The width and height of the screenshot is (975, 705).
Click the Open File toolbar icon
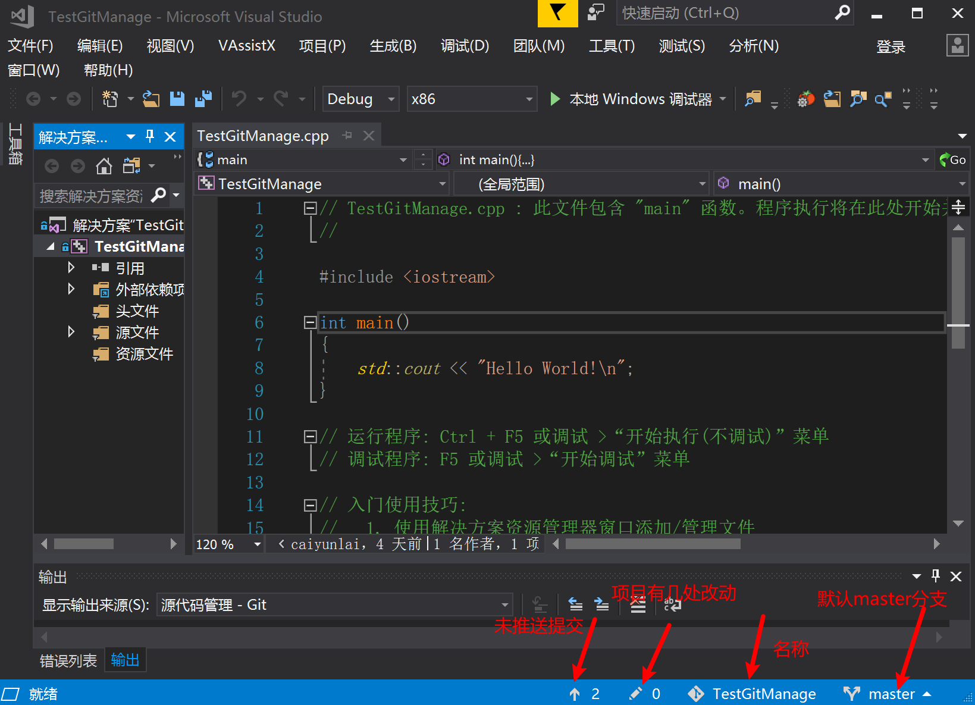point(151,99)
